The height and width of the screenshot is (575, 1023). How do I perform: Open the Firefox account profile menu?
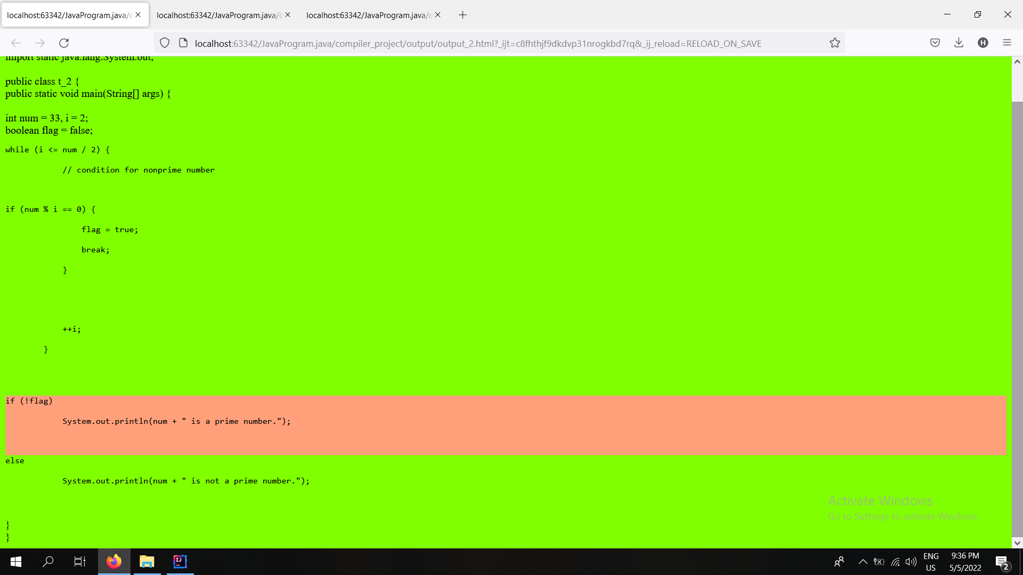pos(983,43)
